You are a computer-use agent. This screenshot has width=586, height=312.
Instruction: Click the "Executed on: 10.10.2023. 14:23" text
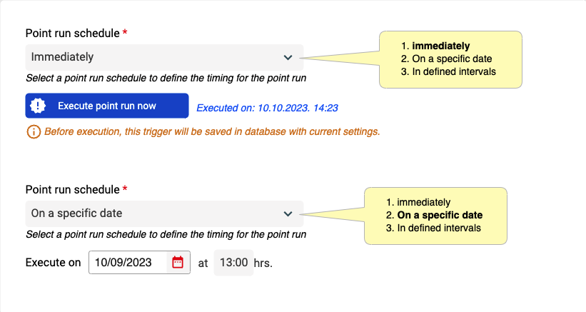267,109
